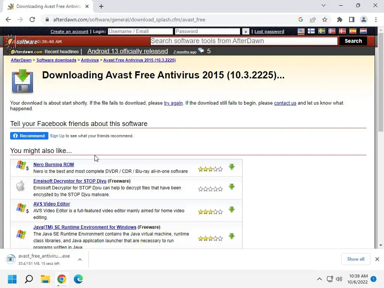Click the page vertical scrollbar thumb
Viewport: 384px width, 288px height.
pyautogui.click(x=381, y=82)
